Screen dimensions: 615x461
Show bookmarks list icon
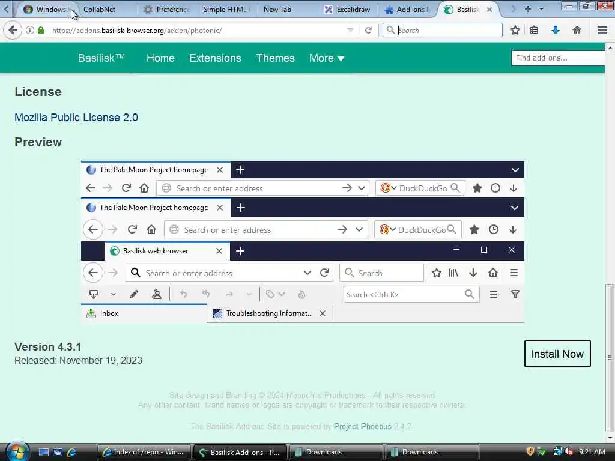[534, 30]
